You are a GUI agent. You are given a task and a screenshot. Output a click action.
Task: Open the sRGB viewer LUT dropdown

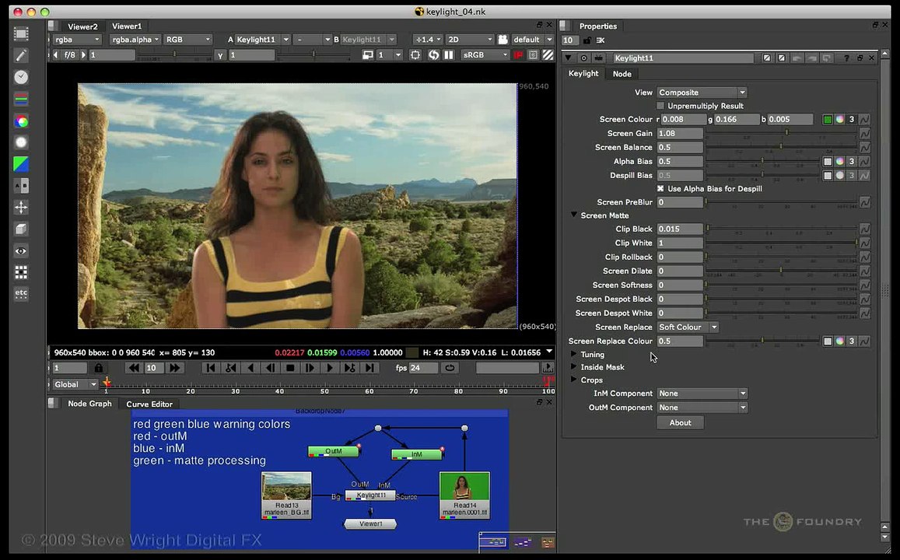tap(485, 55)
